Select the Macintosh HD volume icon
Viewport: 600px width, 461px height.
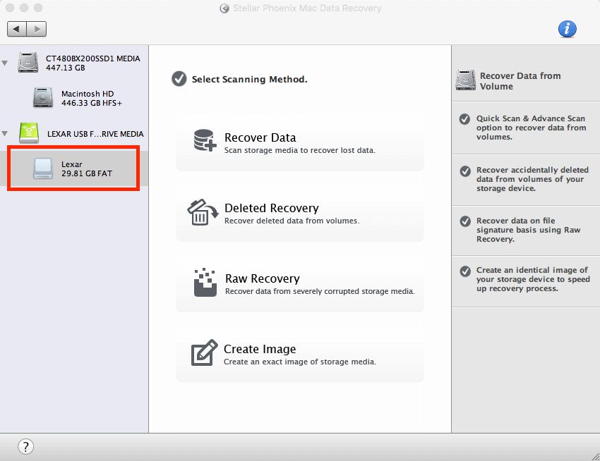(x=43, y=97)
